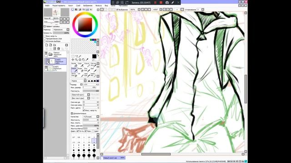The width and height of the screenshot is (291, 163).
Task: Open the Фильтр menu
Action: (99, 6)
